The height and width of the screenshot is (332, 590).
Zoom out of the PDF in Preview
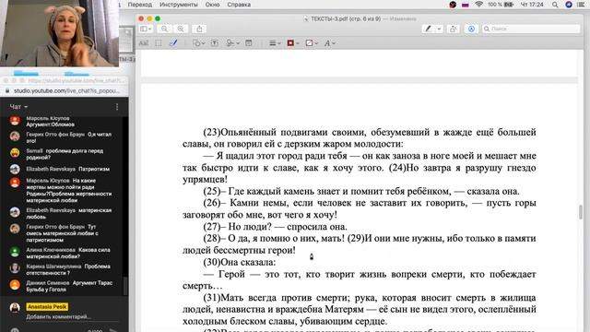tap(164, 29)
